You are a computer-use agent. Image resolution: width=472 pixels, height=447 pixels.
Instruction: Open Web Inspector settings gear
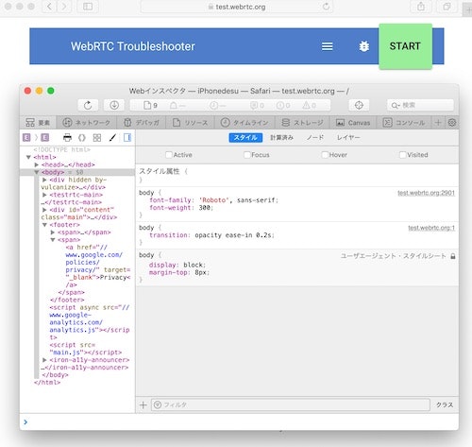[452, 123]
